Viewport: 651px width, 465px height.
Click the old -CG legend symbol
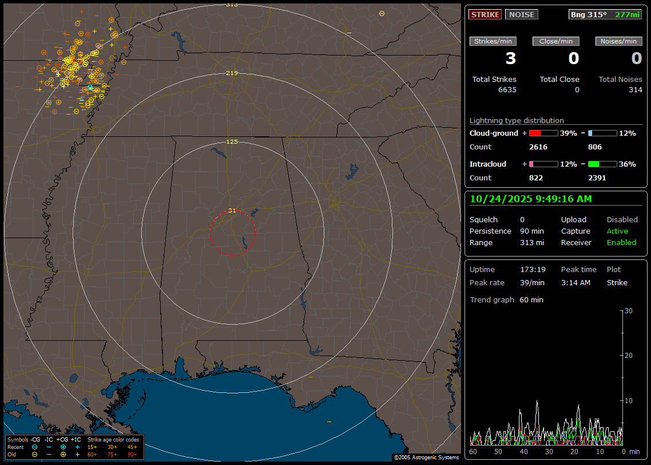click(35, 454)
